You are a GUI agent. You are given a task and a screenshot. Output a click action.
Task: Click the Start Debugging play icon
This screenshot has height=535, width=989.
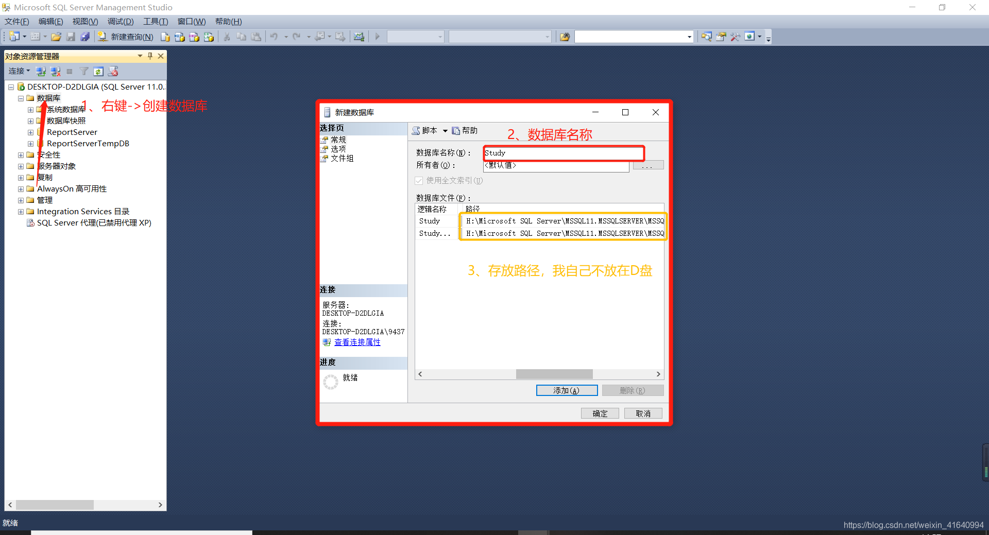click(x=378, y=37)
